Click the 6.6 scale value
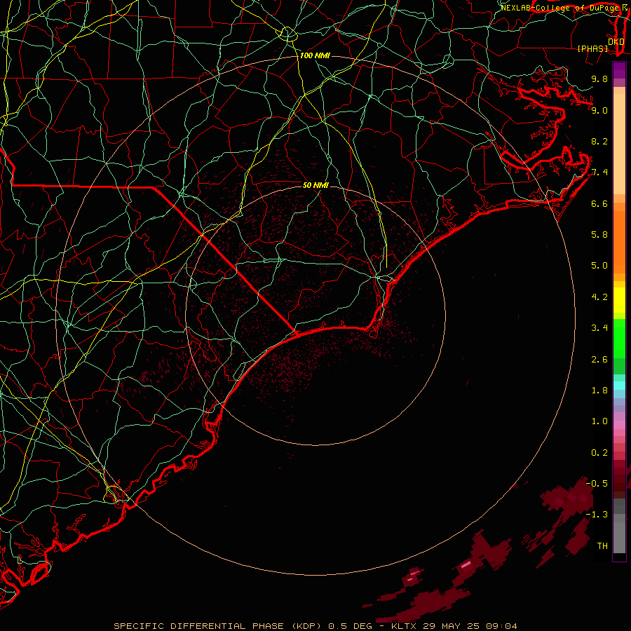 [599, 203]
